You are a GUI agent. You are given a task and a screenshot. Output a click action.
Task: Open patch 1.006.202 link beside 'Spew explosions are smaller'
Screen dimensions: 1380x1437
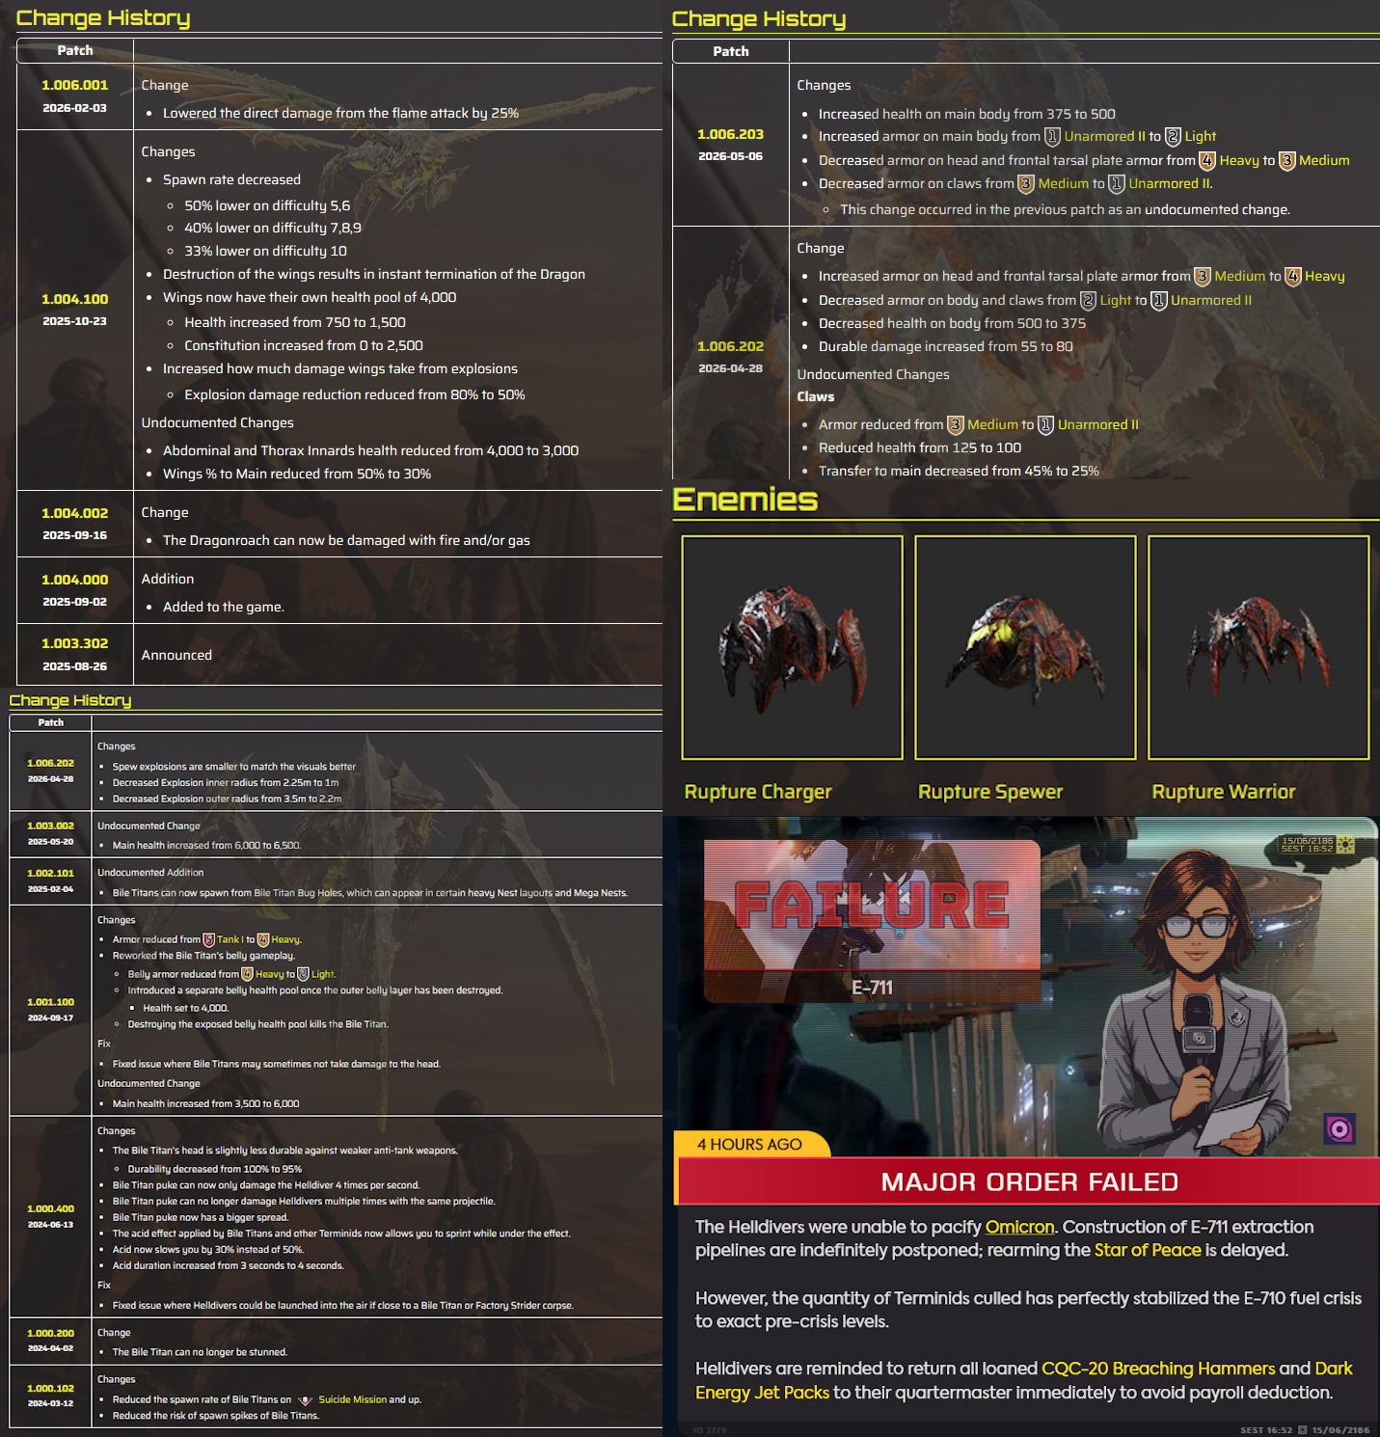click(x=51, y=763)
